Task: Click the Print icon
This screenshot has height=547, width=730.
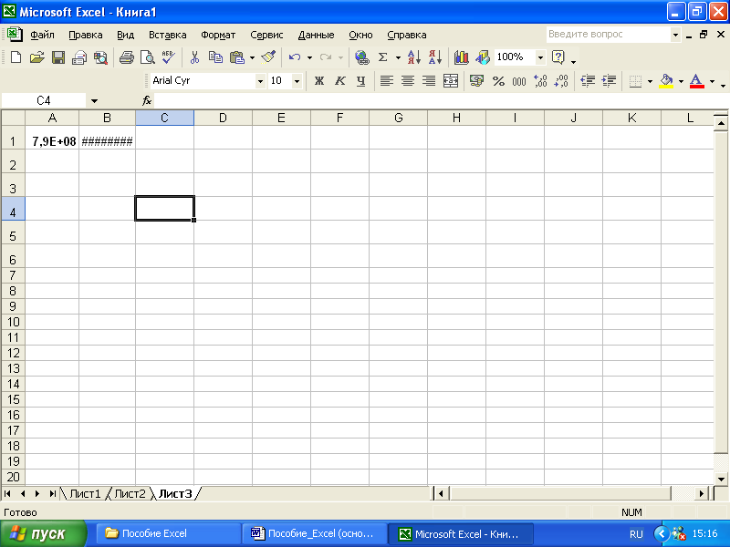Action: [x=127, y=57]
